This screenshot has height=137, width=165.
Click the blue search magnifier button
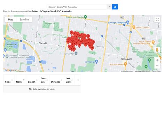[x=115, y=7]
